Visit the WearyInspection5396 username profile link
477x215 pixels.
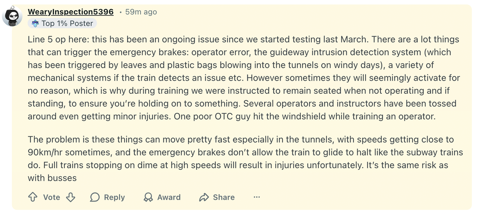(70, 12)
